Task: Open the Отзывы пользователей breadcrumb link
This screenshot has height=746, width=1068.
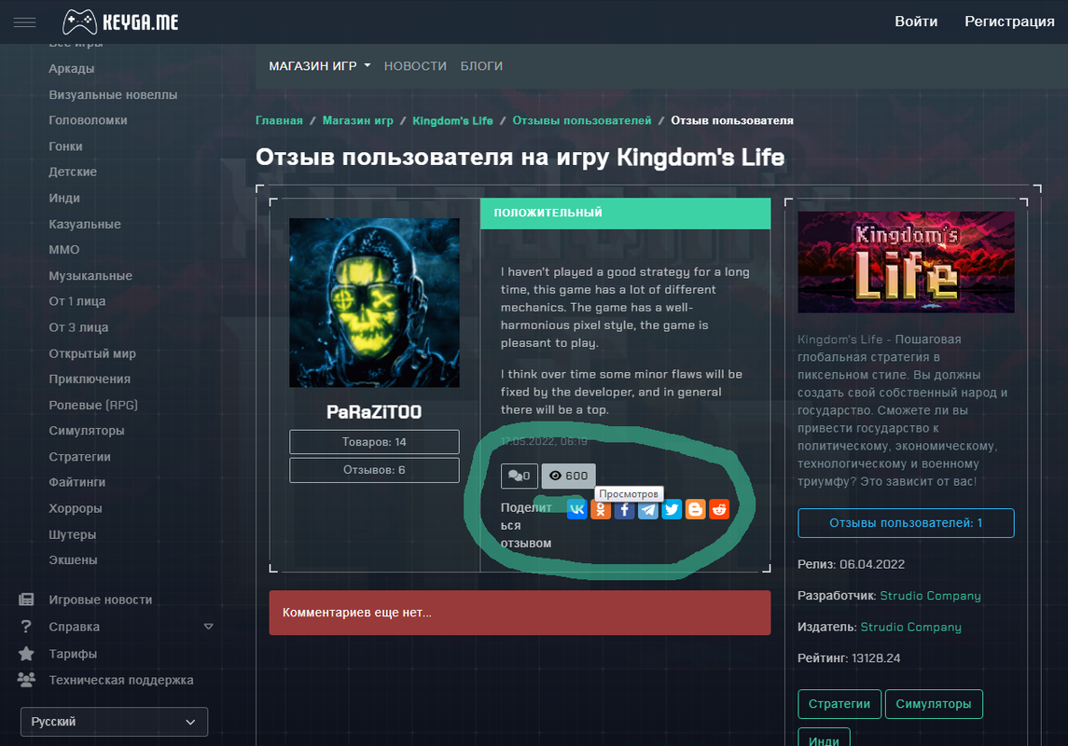Action: tap(582, 120)
